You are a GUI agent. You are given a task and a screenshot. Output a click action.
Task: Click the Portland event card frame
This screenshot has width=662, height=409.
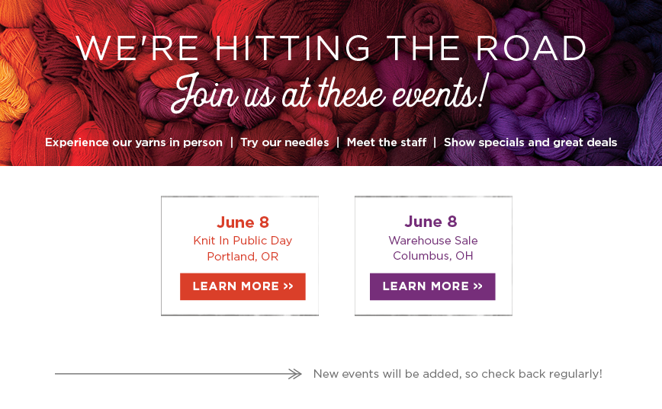pyautogui.click(x=239, y=255)
